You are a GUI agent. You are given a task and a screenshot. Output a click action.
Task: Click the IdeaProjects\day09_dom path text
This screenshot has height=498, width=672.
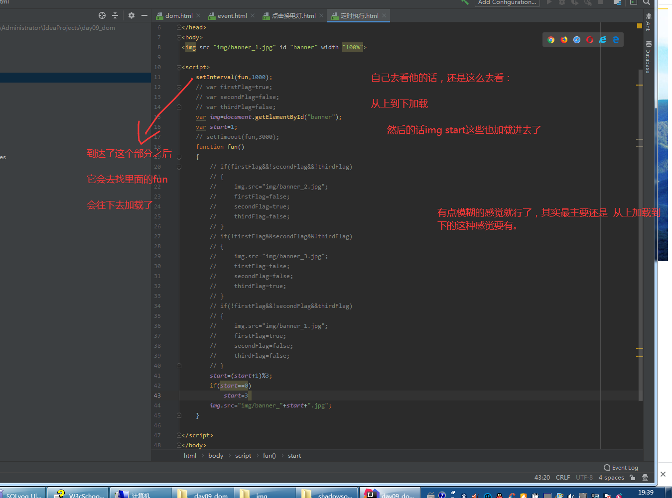tap(79, 28)
